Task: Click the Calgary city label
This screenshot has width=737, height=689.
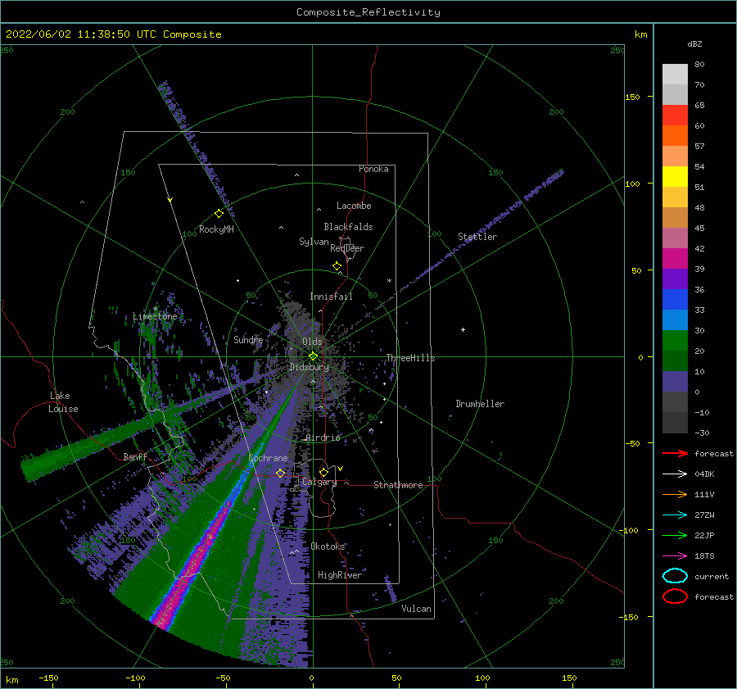Action: pos(319,482)
